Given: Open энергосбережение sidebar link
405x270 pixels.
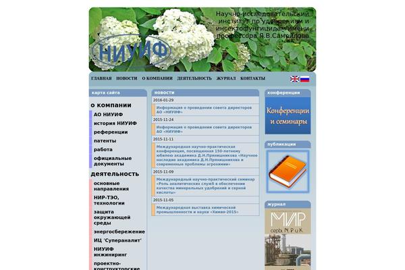Looking at the screenshot, I should point(119,232).
